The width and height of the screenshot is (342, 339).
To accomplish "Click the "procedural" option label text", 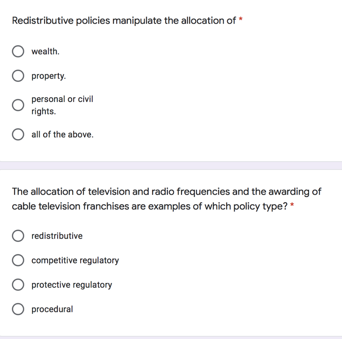I will (52, 309).
